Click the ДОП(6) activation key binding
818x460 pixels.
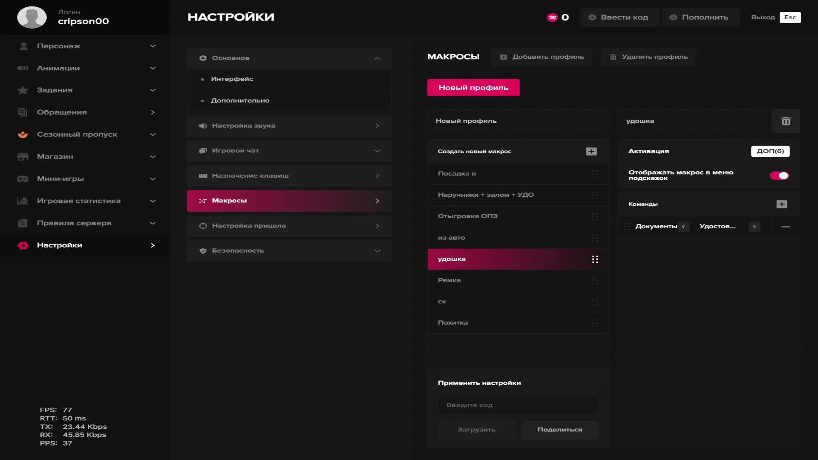[770, 151]
